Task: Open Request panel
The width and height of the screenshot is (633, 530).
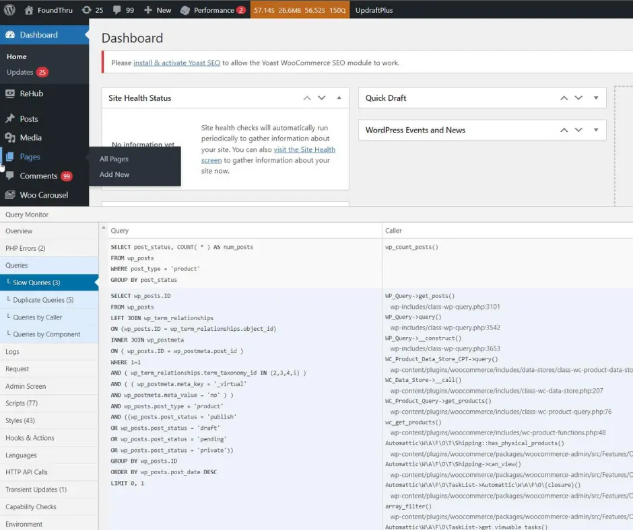Action: click(49, 369)
